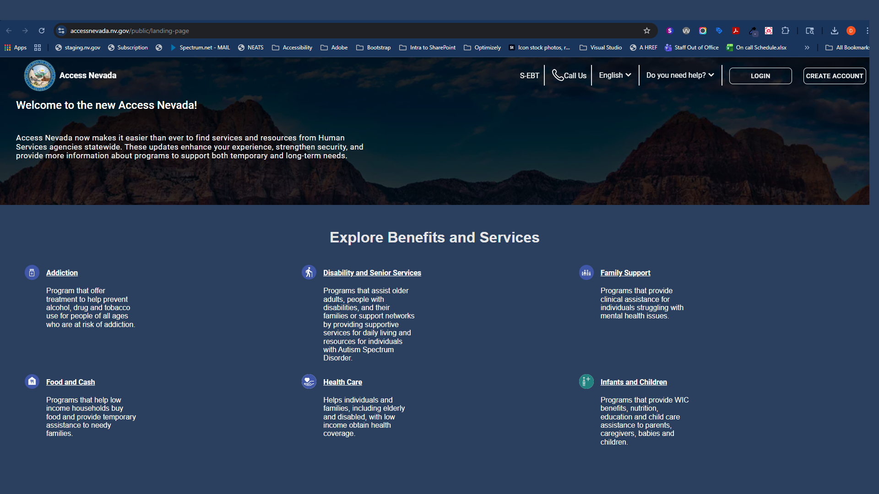Click the Health Care heart-hand icon
The height and width of the screenshot is (494, 879).
(x=309, y=381)
